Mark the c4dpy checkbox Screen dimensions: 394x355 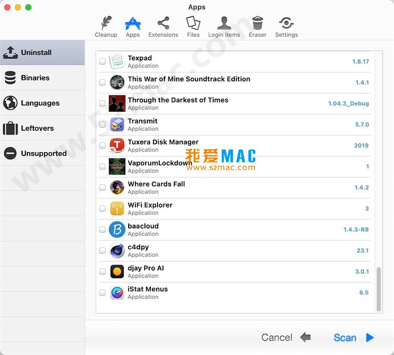[x=102, y=250]
